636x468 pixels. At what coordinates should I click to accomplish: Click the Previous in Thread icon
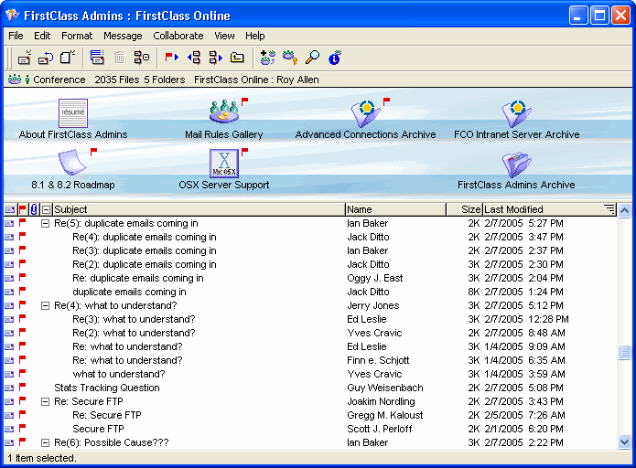tap(194, 58)
